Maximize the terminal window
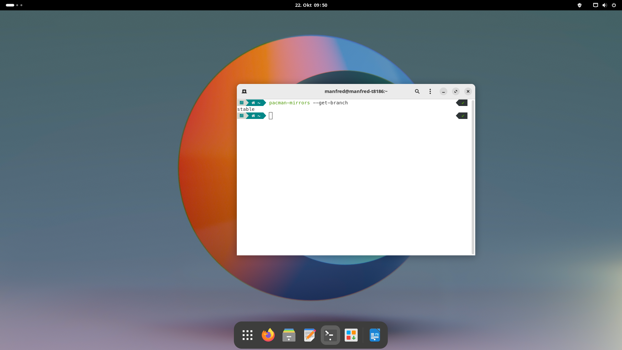 [x=455, y=91]
